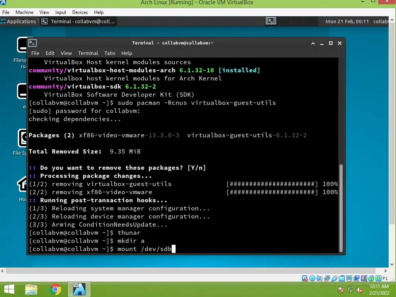Viewport: 396px width, 297px height.
Task: Open the Terminal window's Help menu
Action: [x=126, y=53]
